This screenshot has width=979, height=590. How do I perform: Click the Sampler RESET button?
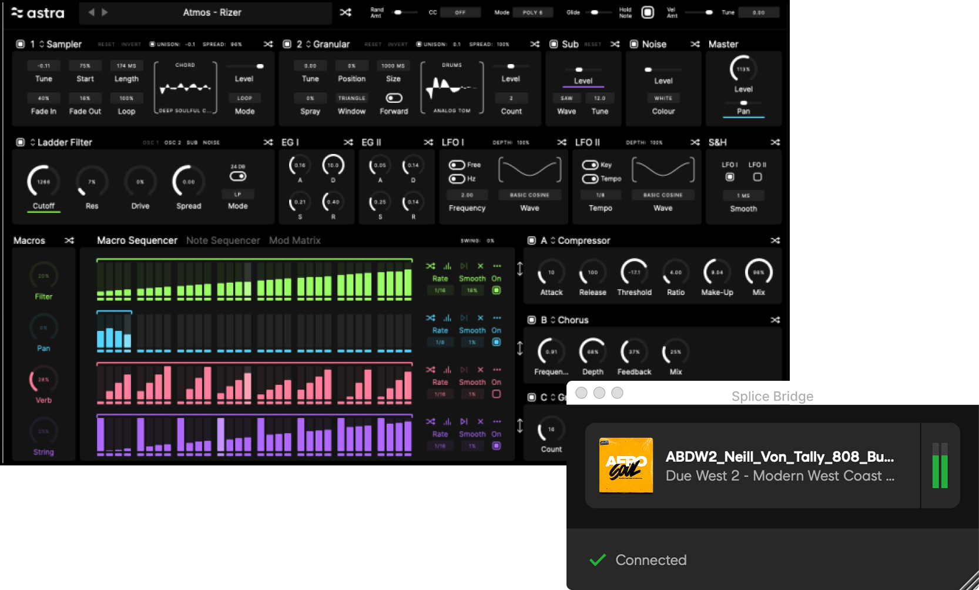coord(106,44)
